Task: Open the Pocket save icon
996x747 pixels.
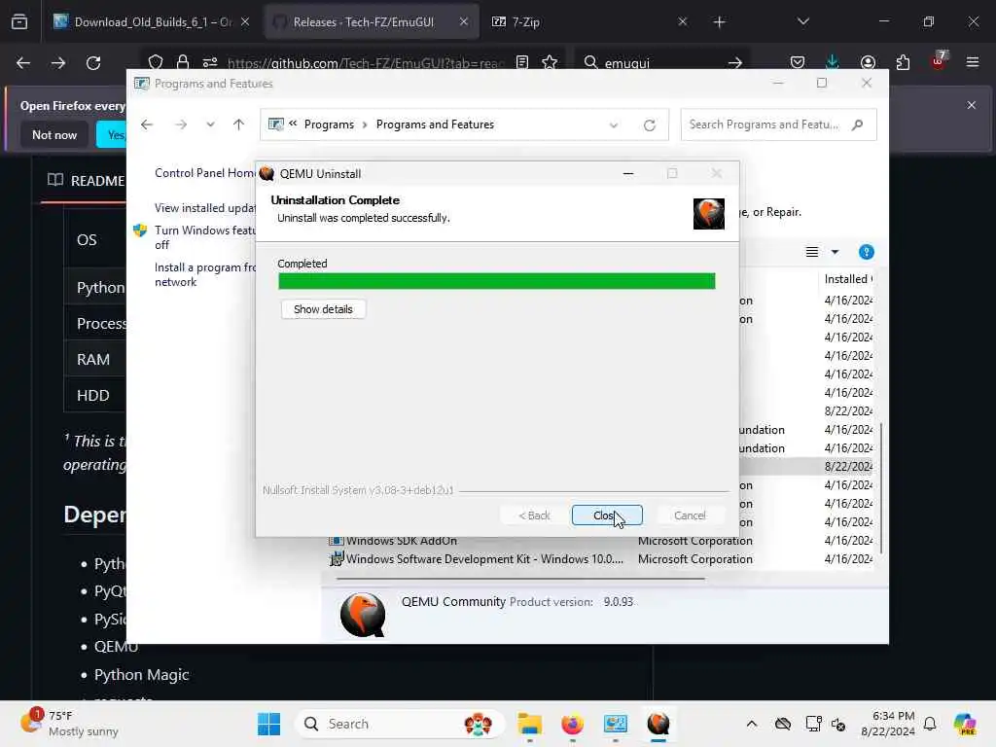Action: (798, 62)
